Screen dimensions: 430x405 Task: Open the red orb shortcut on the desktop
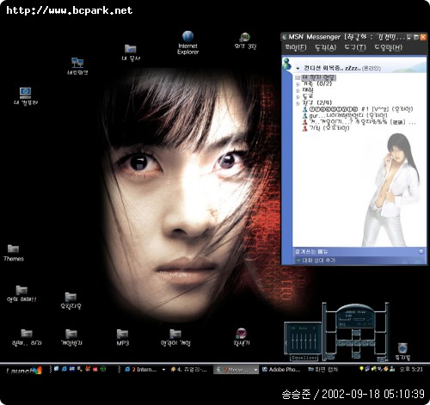pyautogui.click(x=242, y=337)
